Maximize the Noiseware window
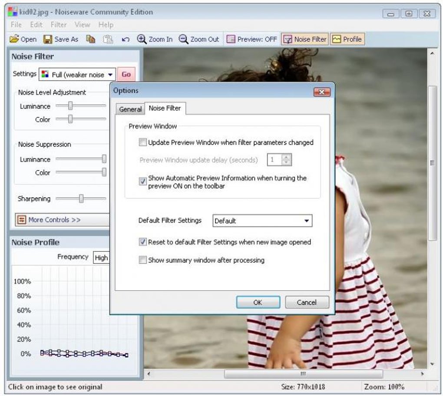Screen dimensions: 443x396 [409, 13]
